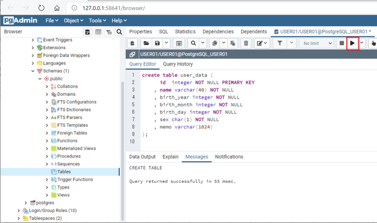
Task: Click View Data grid icon in Browser header
Action: pos(98,32)
